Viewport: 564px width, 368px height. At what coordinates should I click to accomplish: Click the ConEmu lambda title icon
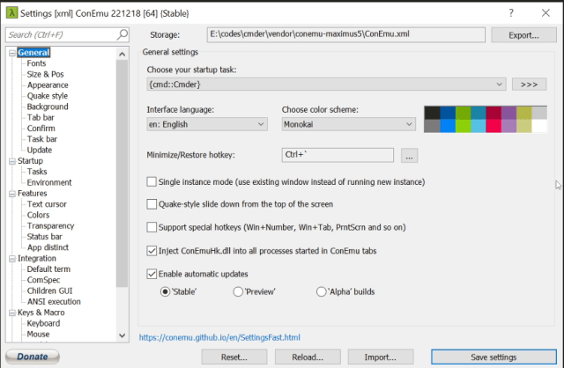(11, 13)
